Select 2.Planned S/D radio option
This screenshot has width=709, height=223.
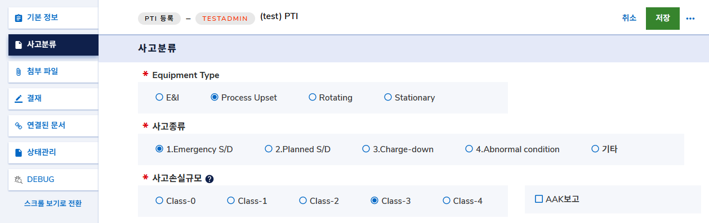[269, 149]
